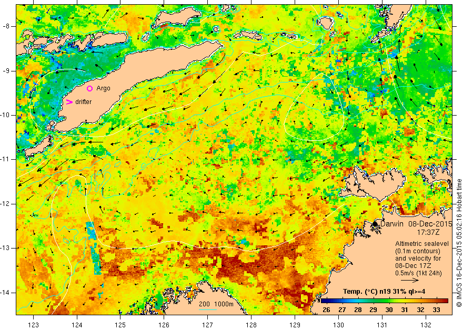Click 'Temp. (°C) n19 31% ql>=4' title

(x=384, y=292)
